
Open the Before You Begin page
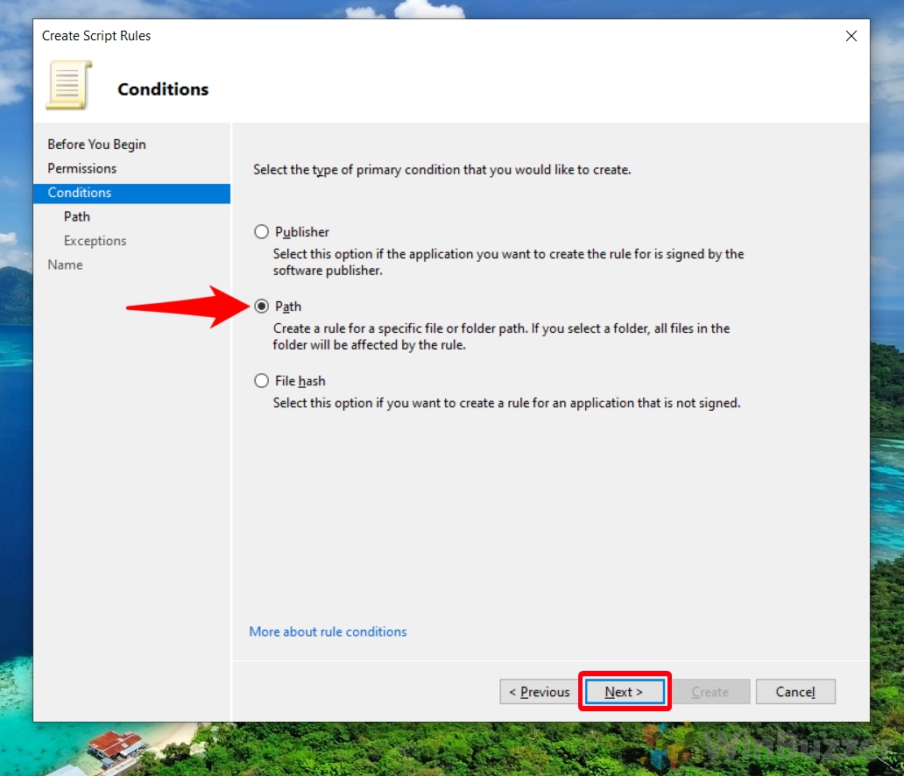coord(96,144)
